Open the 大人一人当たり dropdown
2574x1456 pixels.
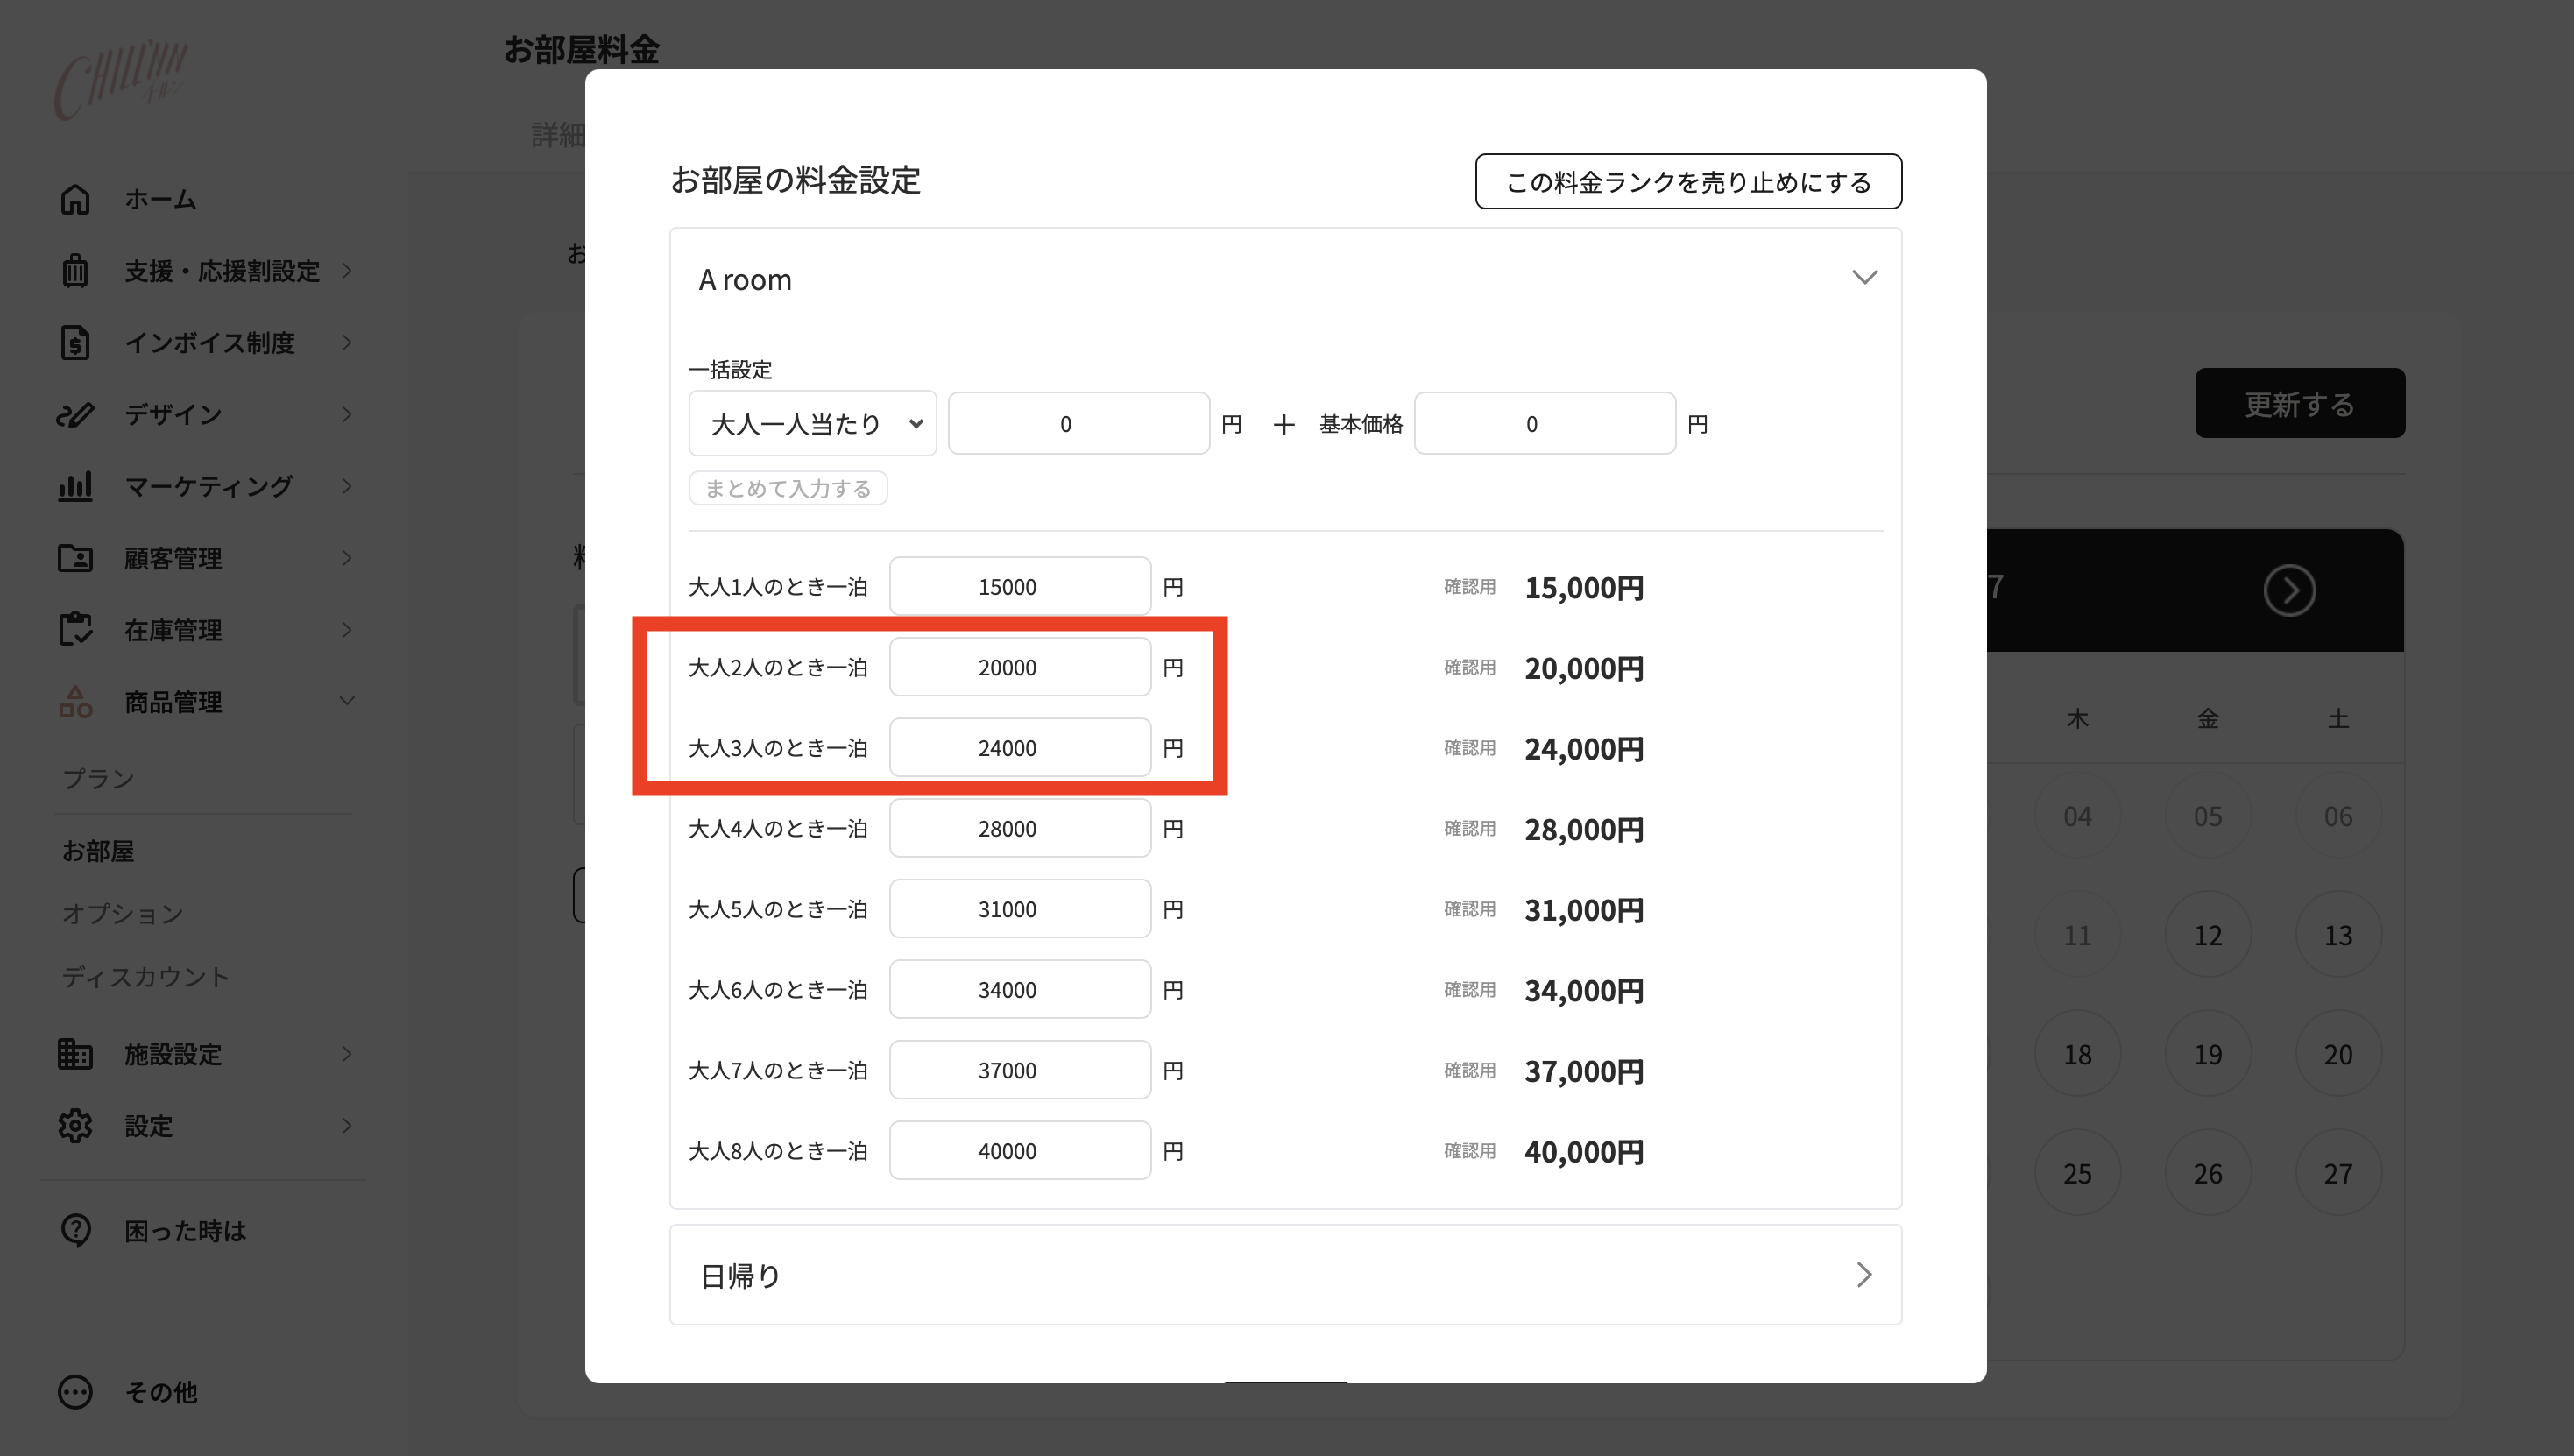tap(811, 423)
